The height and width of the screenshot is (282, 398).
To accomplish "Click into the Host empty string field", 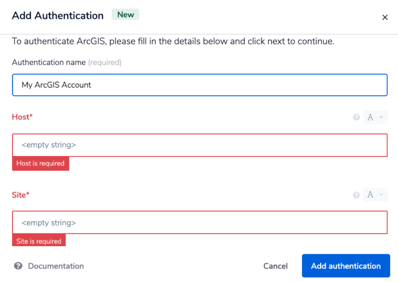I will (199, 145).
